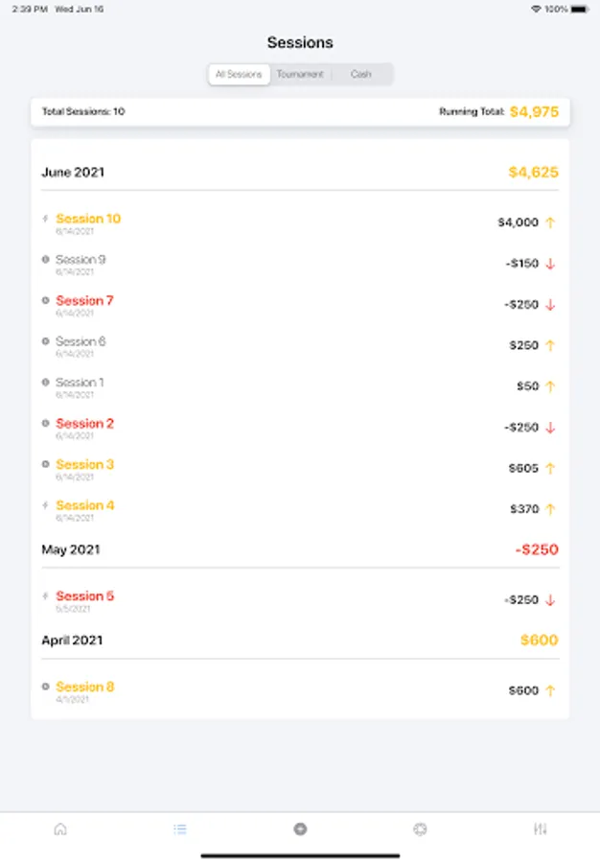Screen dimensions: 600x863
Task: Tap the Running Total $4,975 value
Action: (x=534, y=112)
